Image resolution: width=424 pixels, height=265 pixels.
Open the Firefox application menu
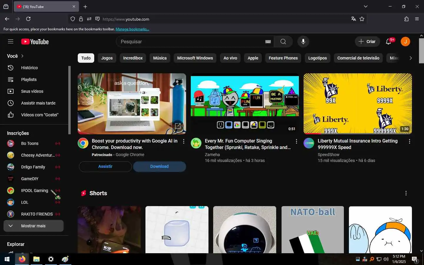click(x=417, y=19)
